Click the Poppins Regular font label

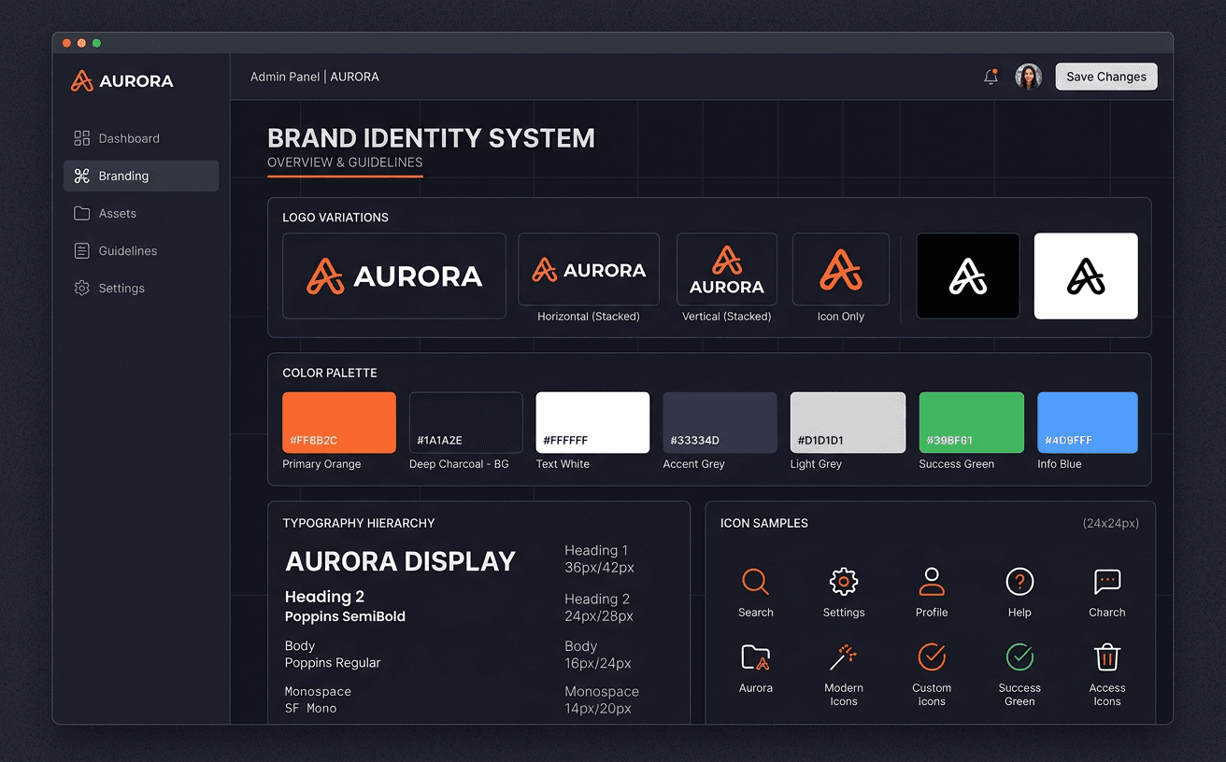click(x=333, y=663)
